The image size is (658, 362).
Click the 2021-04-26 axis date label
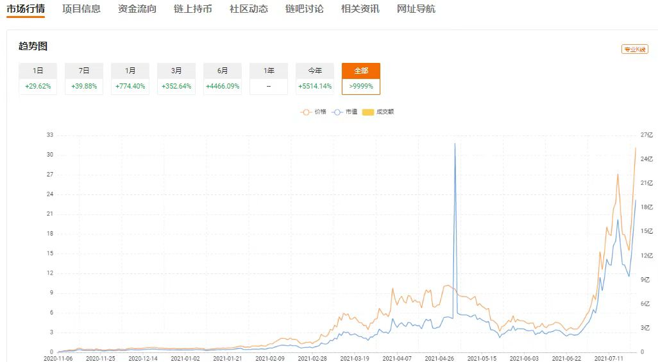[x=439, y=359]
